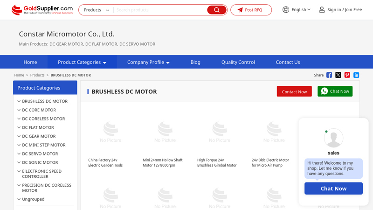Open the English language dropdown
Viewport: 373px width, 210px height.
(x=301, y=10)
